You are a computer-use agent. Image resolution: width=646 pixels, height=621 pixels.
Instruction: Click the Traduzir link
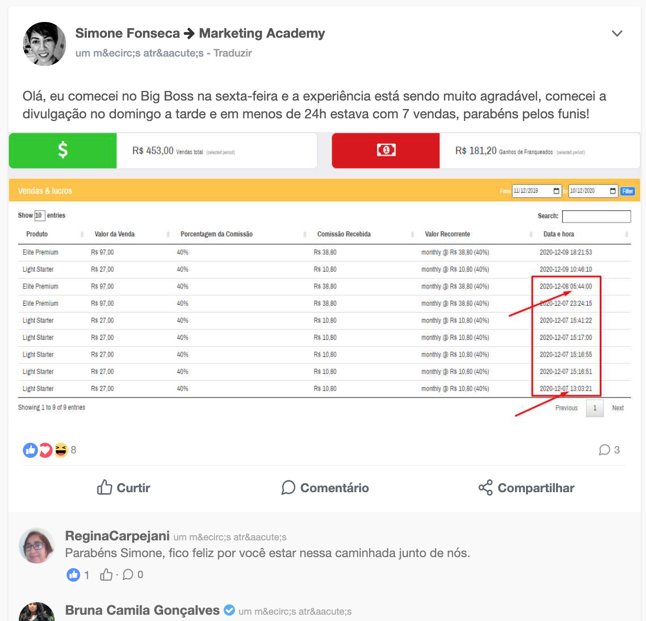point(233,53)
